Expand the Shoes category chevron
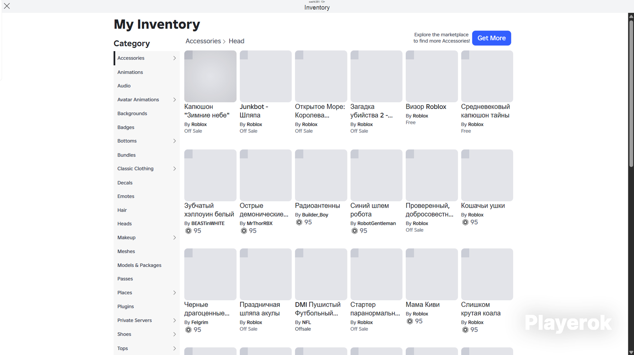Image resolution: width=634 pixels, height=355 pixels. coord(175,334)
